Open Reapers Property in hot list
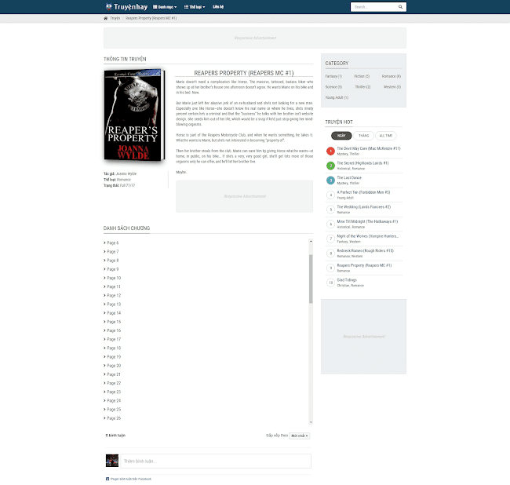The height and width of the screenshot is (485, 510). click(x=364, y=265)
